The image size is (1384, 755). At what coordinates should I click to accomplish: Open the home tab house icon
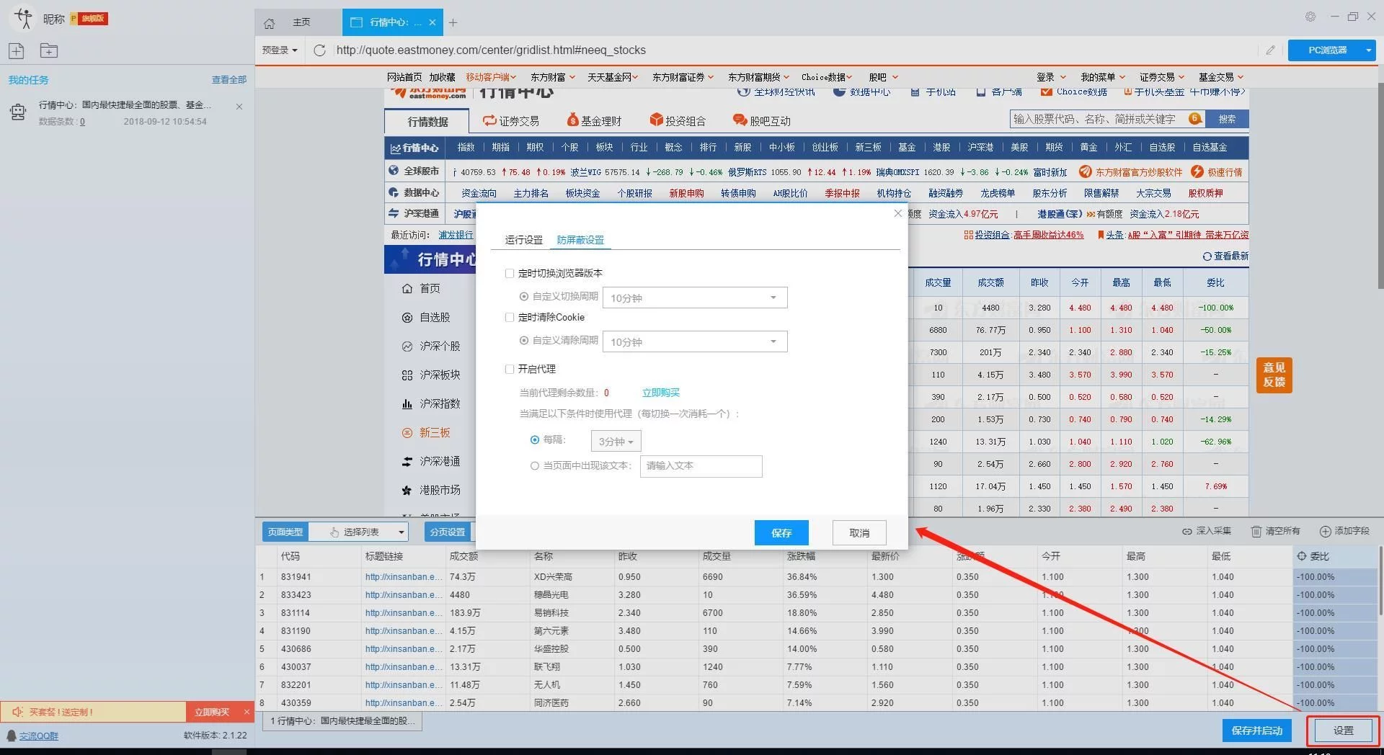[x=270, y=23]
